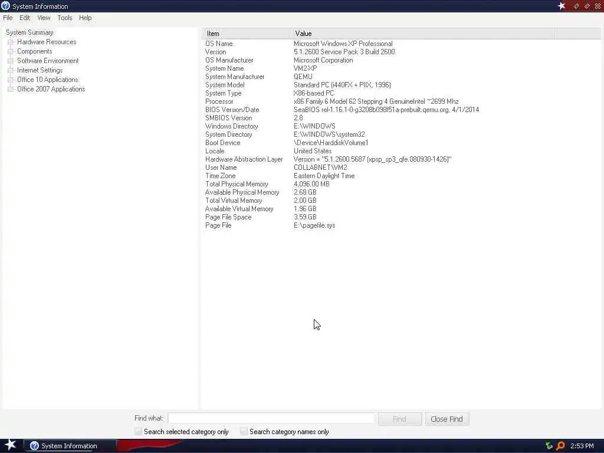The image size is (604, 453).
Task: Click the Find button
Action: pyautogui.click(x=399, y=419)
